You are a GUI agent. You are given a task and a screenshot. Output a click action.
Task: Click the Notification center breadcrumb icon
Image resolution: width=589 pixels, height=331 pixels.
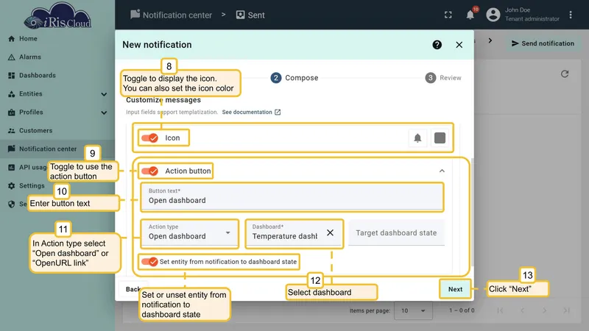coord(135,14)
